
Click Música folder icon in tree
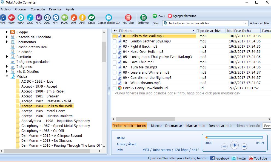coord(13,76)
